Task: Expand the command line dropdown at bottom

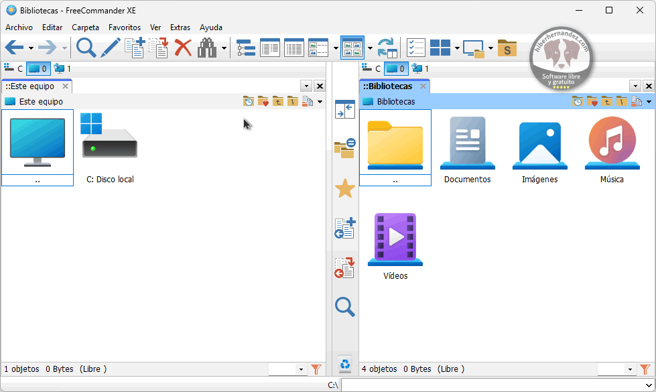Action: [x=648, y=385]
